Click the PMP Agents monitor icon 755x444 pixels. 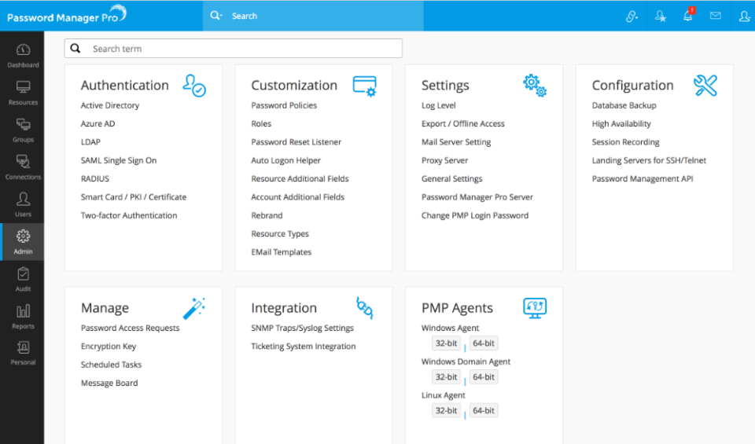[x=535, y=308]
